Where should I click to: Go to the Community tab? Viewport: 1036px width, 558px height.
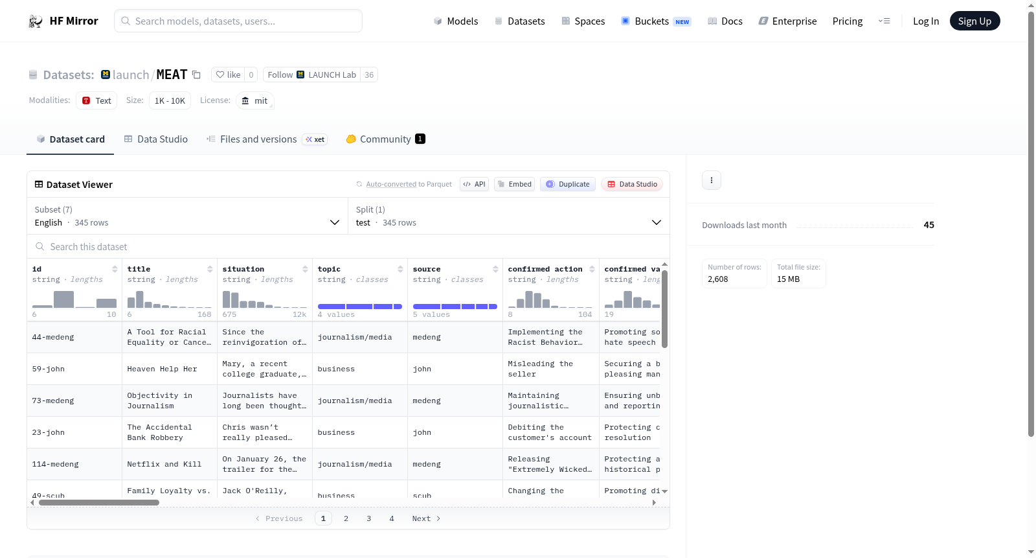tap(385, 139)
